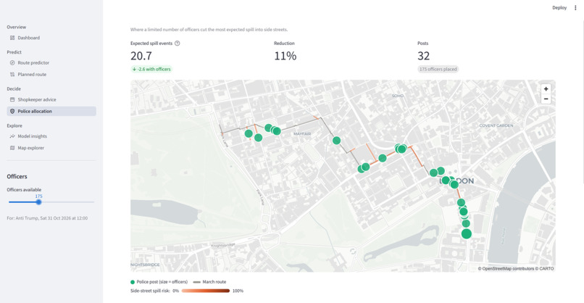Click the Officers available slider track end
This screenshot has height=303, width=584.
point(93,202)
